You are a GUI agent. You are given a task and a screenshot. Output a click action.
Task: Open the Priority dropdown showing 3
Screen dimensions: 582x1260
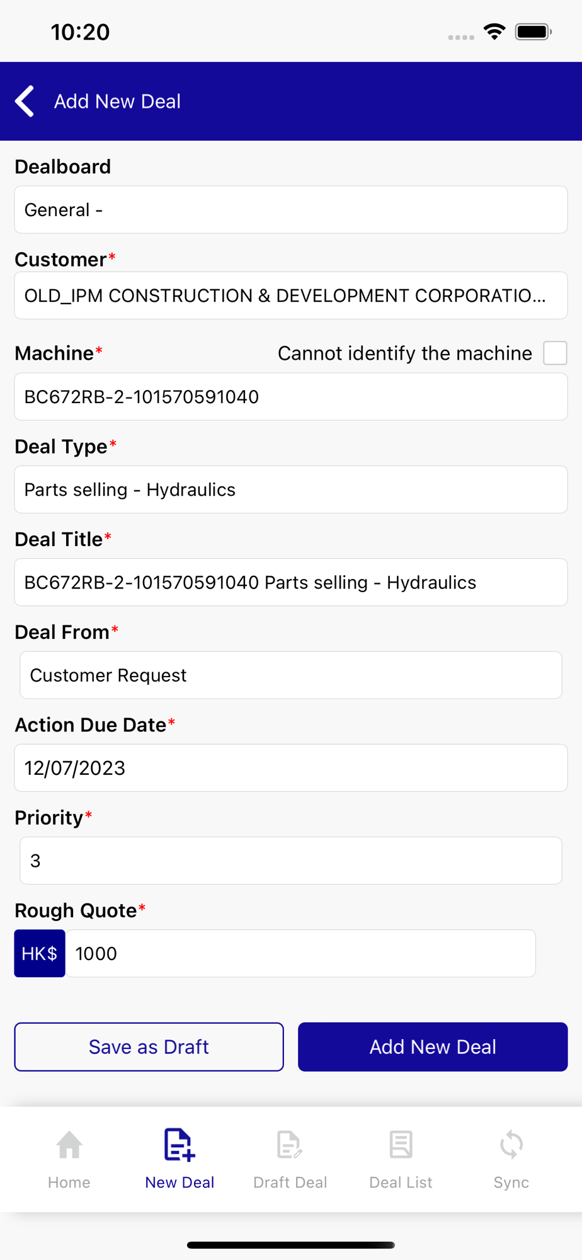(x=291, y=861)
